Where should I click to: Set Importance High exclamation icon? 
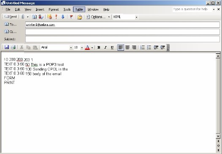(56, 17)
